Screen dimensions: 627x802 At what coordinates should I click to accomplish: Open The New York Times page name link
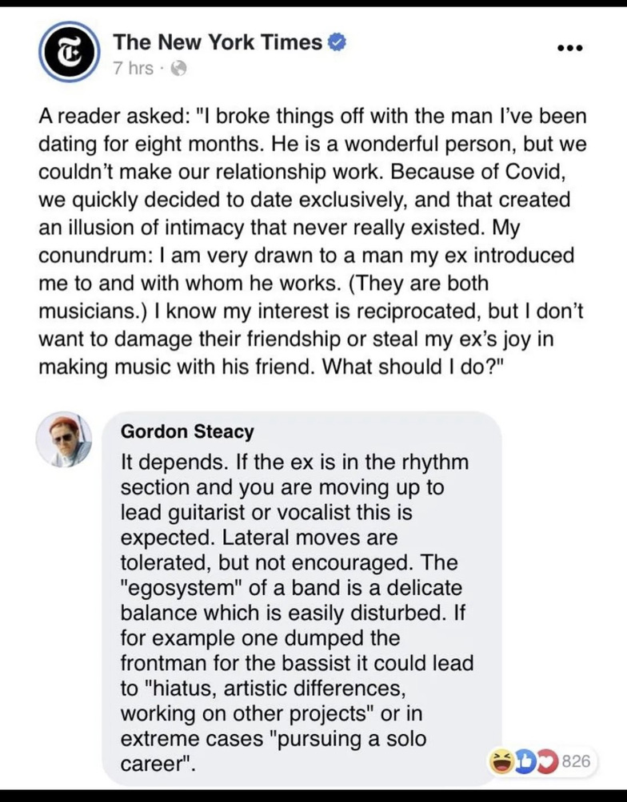coord(218,42)
